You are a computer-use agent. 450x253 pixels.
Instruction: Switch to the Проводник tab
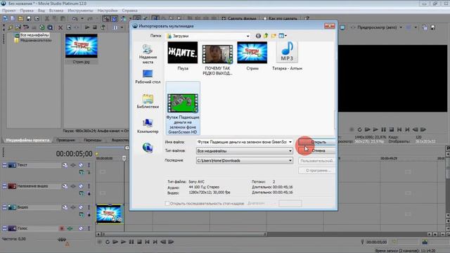click(x=65, y=140)
